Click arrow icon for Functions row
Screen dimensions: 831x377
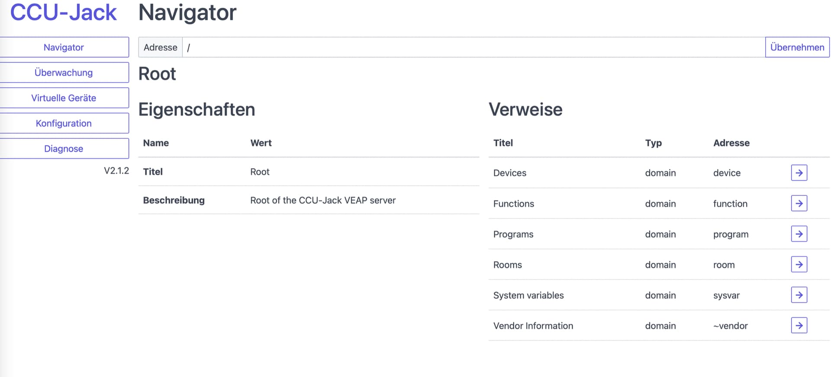[799, 203]
